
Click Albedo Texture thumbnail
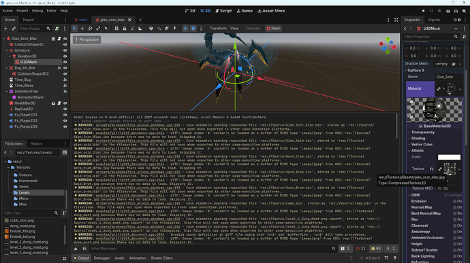point(450,169)
